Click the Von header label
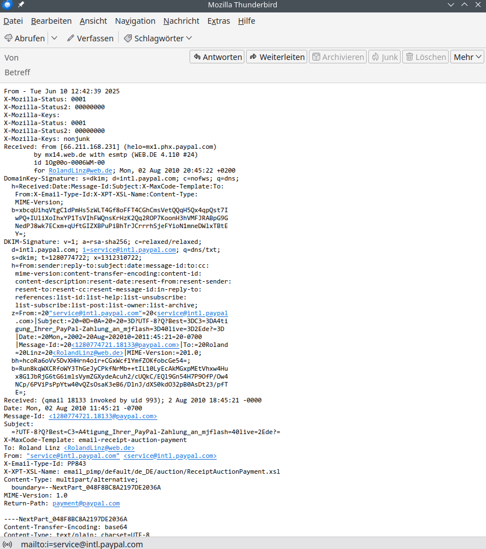 (11, 58)
